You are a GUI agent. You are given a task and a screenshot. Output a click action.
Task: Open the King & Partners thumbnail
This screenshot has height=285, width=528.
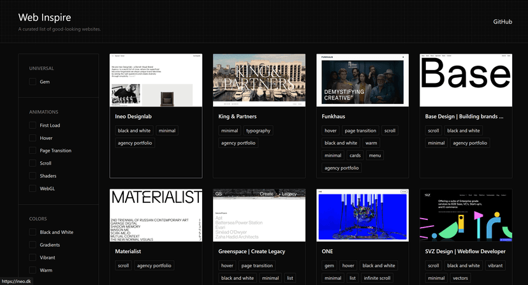pos(260,80)
